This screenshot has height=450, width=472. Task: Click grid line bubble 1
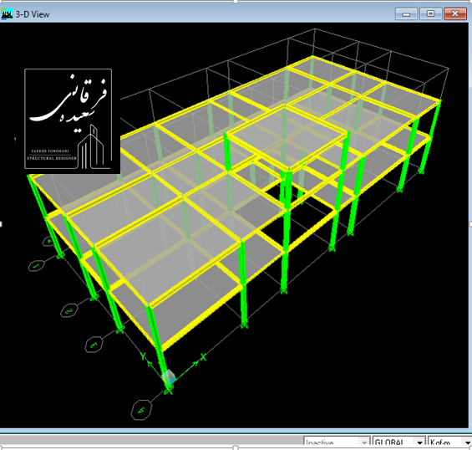coord(37,265)
